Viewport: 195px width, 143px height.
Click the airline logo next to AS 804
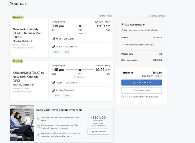pos(53,47)
